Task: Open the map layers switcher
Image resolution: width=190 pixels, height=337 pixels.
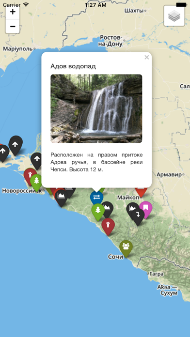Action: click(174, 16)
